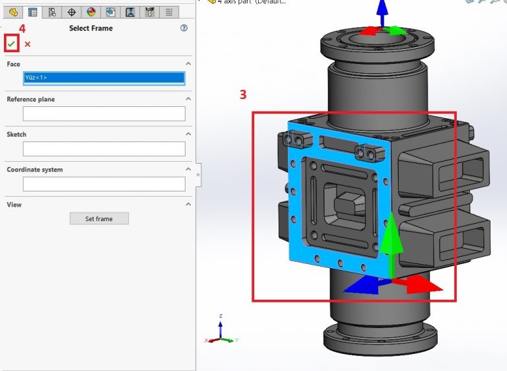Cancel Select Frame with red X

[28, 44]
